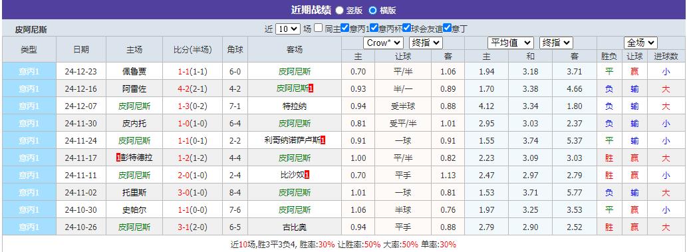This screenshot has height=252, width=687.
Task: Click the date 24-11-17
Action: pyautogui.click(x=81, y=158)
